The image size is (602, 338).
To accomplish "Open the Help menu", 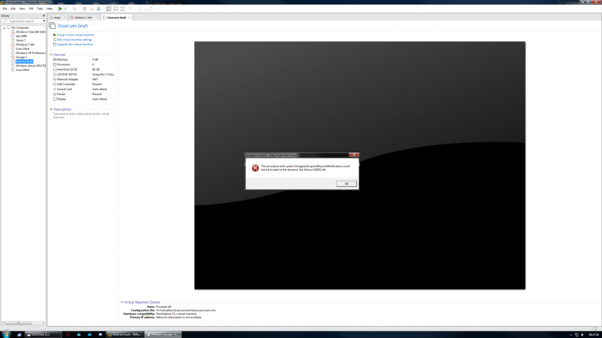I will pos(49,8).
